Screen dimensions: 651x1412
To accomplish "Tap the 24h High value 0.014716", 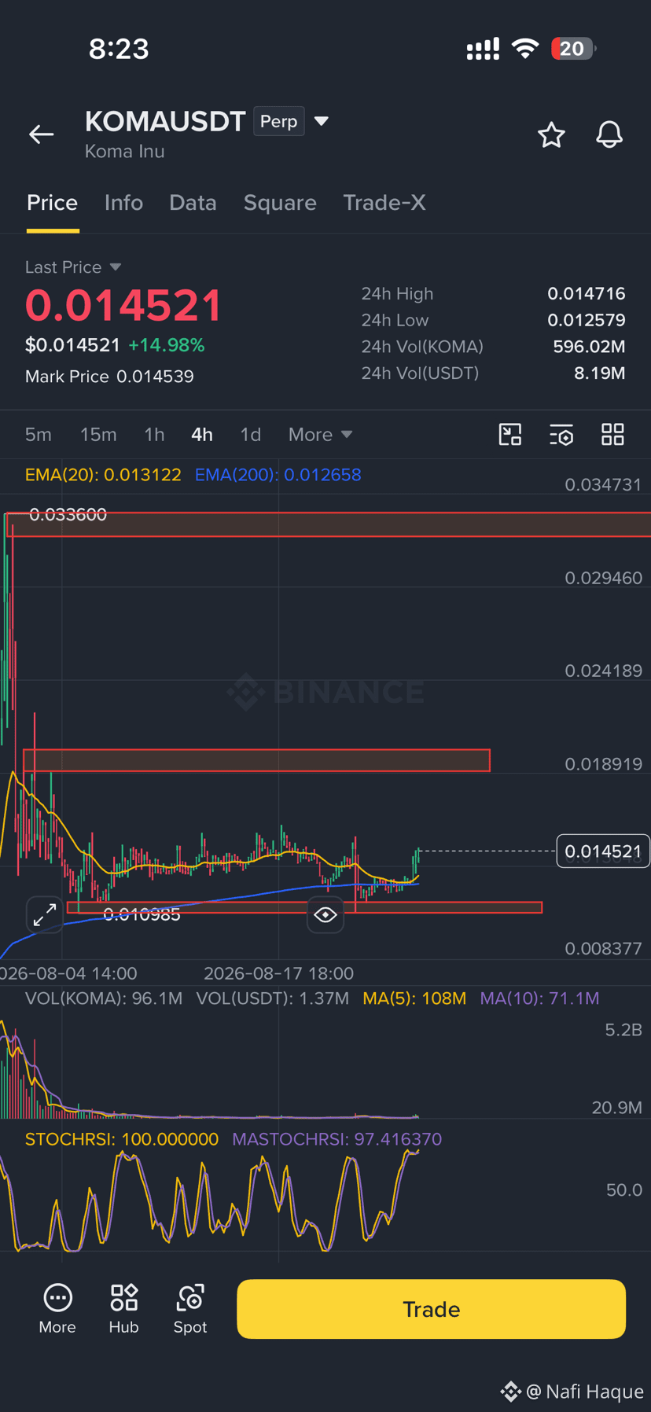I will (x=587, y=293).
